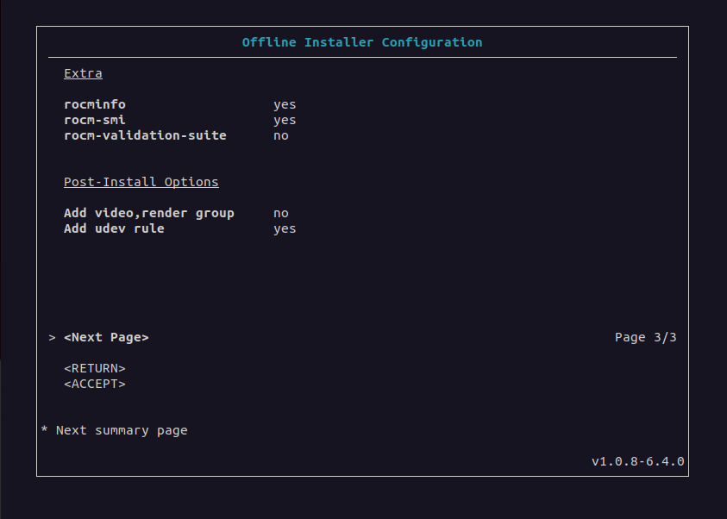Activate the <ACCEPT> option
Viewport: 727px width, 519px height.
[95, 384]
